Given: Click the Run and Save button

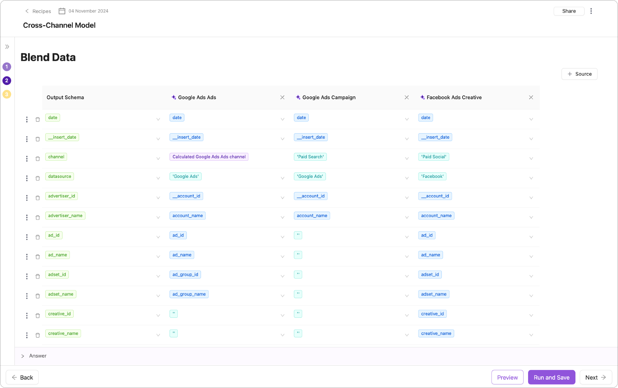Looking at the screenshot, I should click(551, 377).
